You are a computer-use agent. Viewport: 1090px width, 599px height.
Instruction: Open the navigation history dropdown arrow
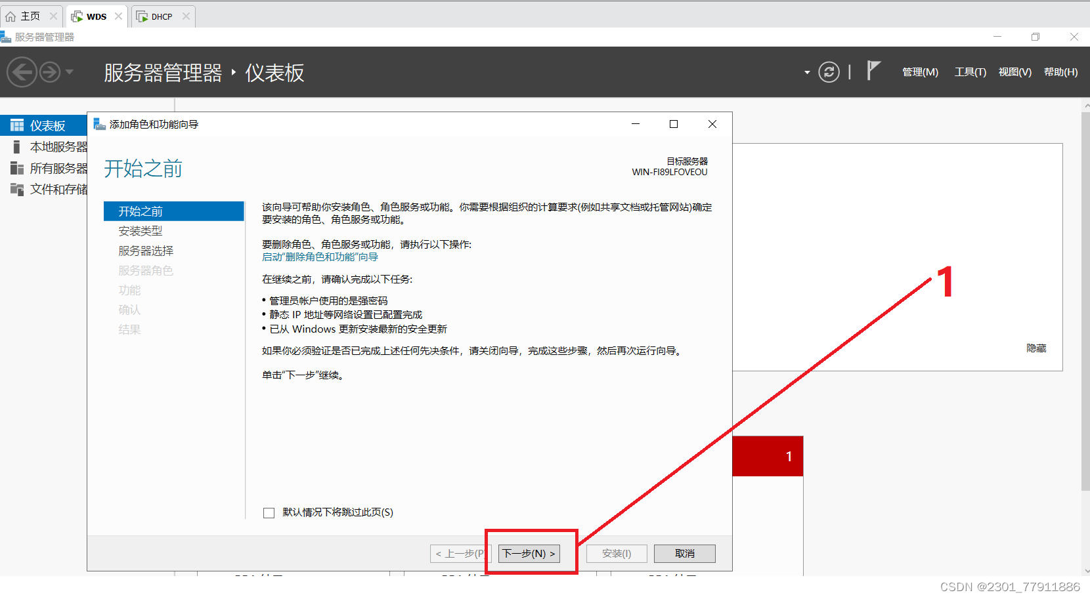coord(70,72)
